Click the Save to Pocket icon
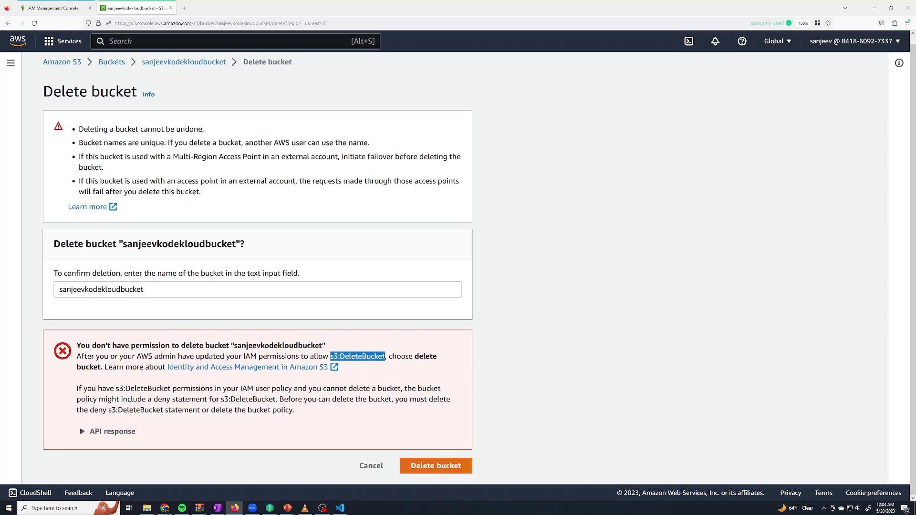Screen dimensions: 916x515 [x=881, y=23]
